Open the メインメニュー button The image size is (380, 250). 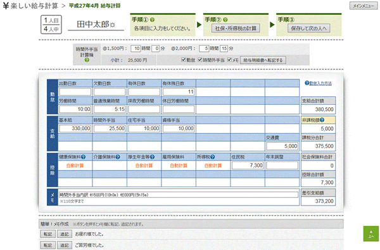point(364,6)
